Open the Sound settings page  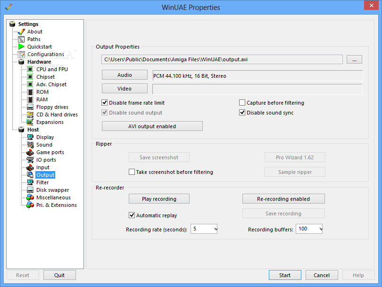tap(44, 145)
